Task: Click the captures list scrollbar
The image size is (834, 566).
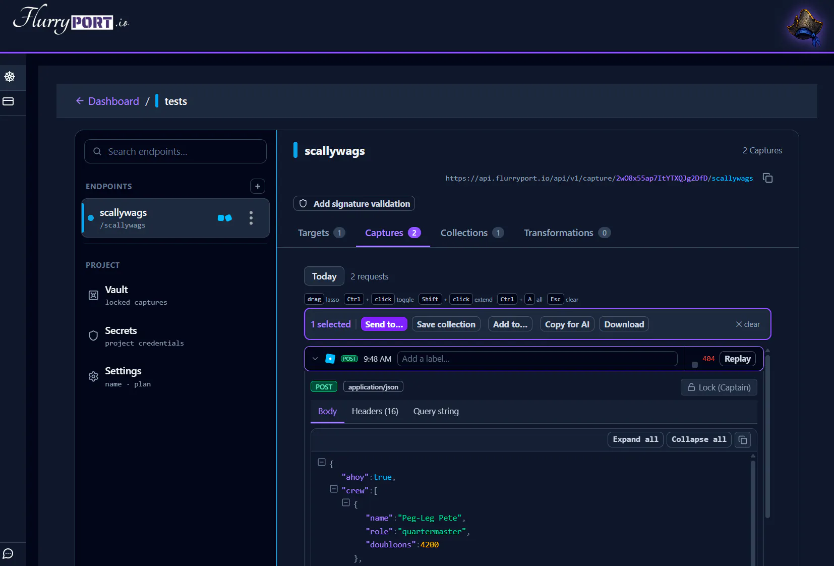Action: 767,436
